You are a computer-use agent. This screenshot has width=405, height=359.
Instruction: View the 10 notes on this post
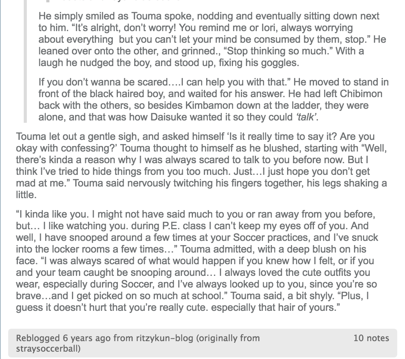pos(371,338)
